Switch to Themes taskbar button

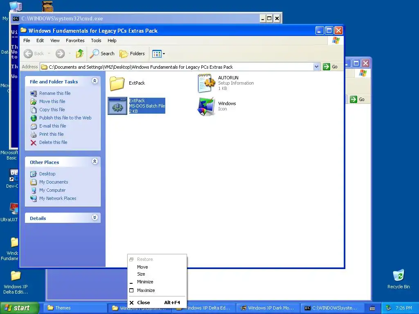click(76, 308)
